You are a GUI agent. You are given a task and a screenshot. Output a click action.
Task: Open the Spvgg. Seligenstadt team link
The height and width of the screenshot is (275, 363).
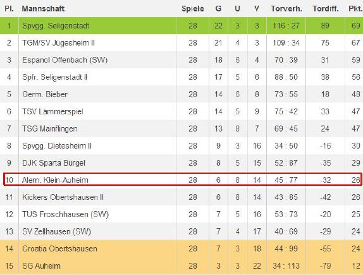click(x=56, y=26)
